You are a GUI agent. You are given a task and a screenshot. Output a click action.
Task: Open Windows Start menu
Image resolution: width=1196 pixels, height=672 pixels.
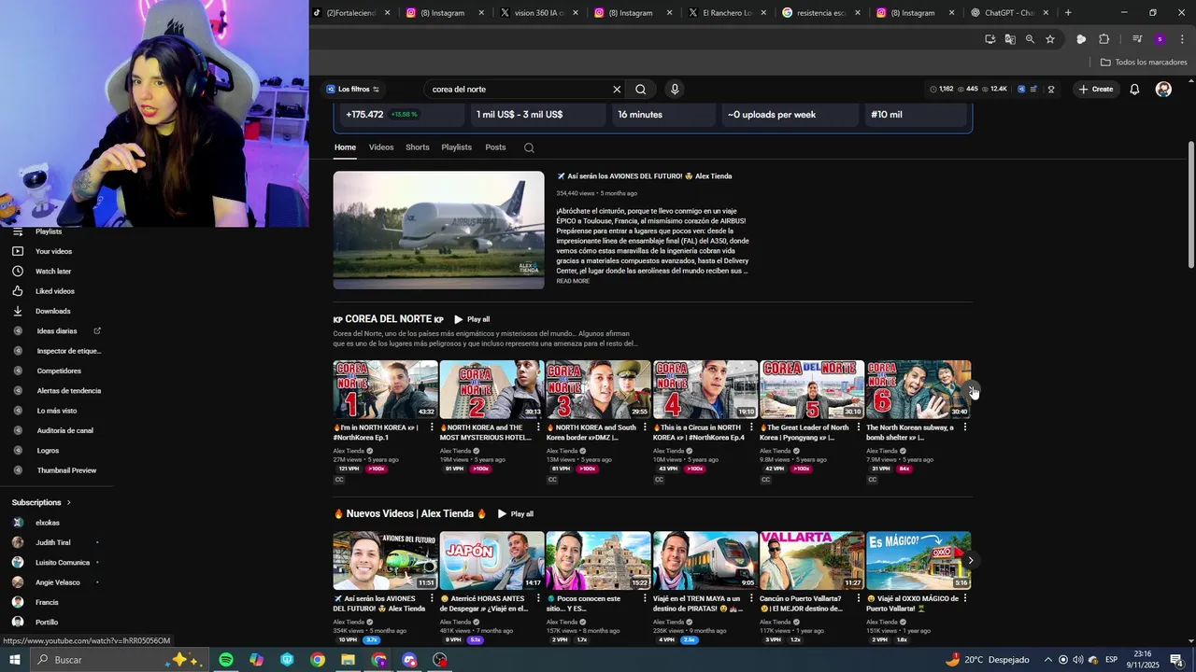[x=15, y=660]
